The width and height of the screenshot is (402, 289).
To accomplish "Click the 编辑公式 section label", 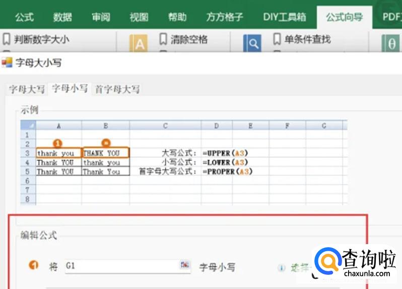I will (38, 235).
